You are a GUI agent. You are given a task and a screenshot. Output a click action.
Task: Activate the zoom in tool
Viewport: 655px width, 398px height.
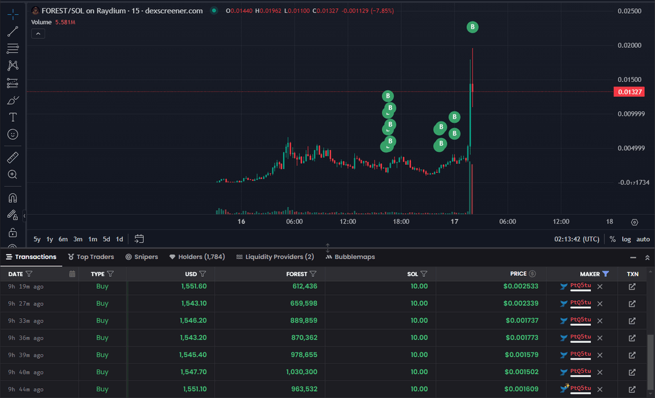(x=13, y=175)
